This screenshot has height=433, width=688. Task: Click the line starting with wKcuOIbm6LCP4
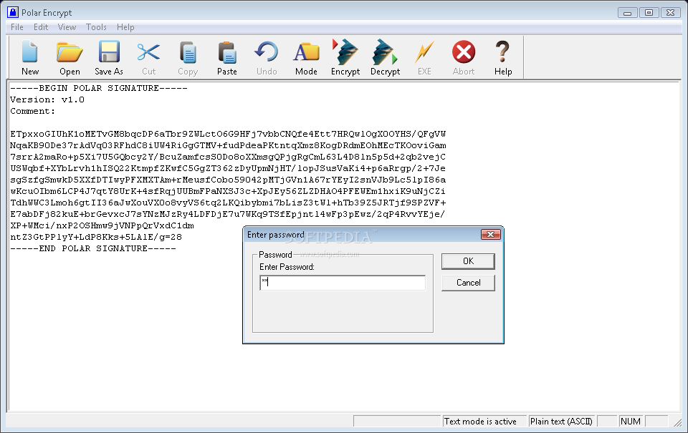[228, 191]
